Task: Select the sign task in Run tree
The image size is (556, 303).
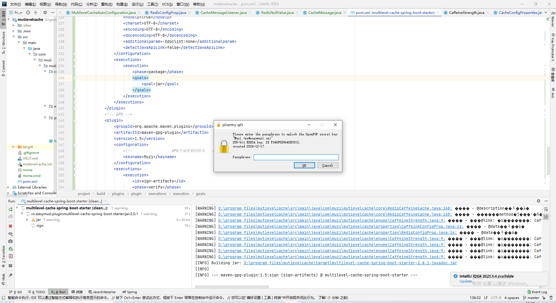Action: coord(40,226)
